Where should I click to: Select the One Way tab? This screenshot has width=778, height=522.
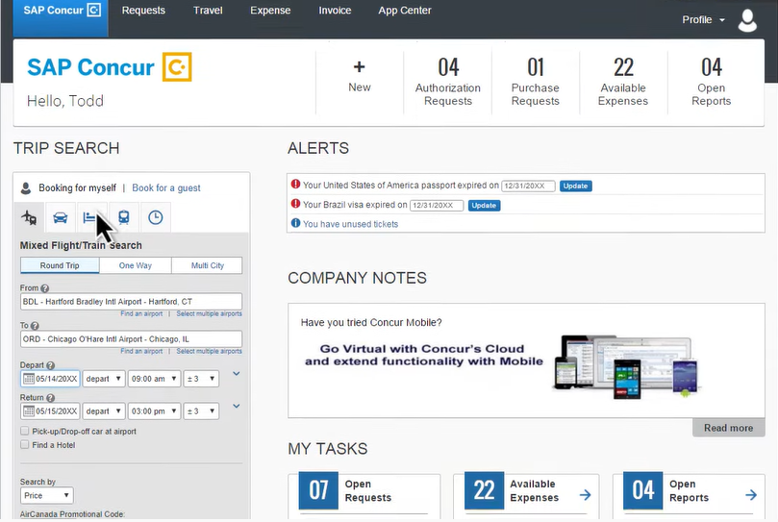point(136,265)
